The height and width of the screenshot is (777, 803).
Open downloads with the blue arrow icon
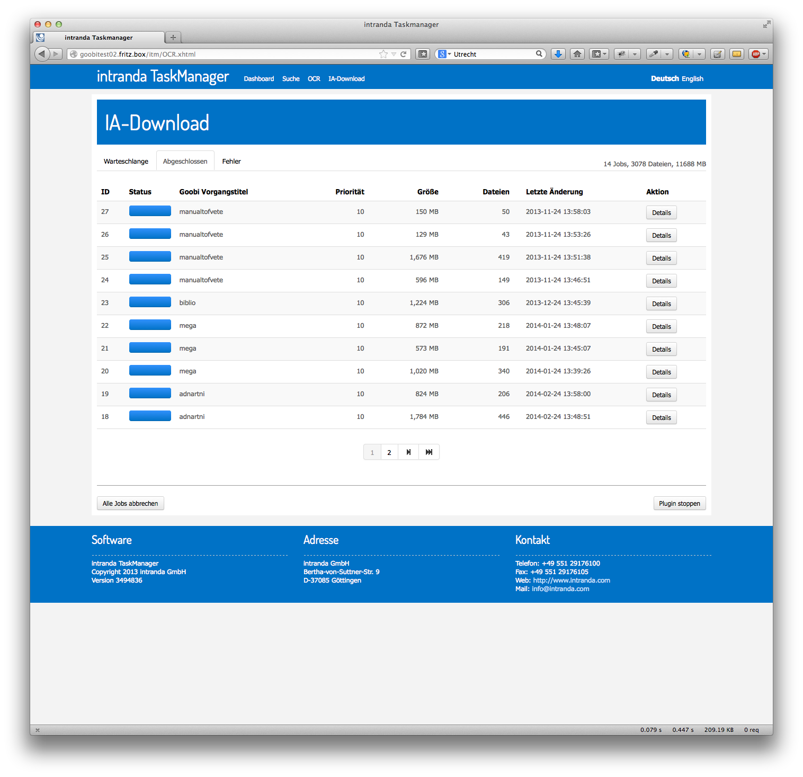[558, 54]
